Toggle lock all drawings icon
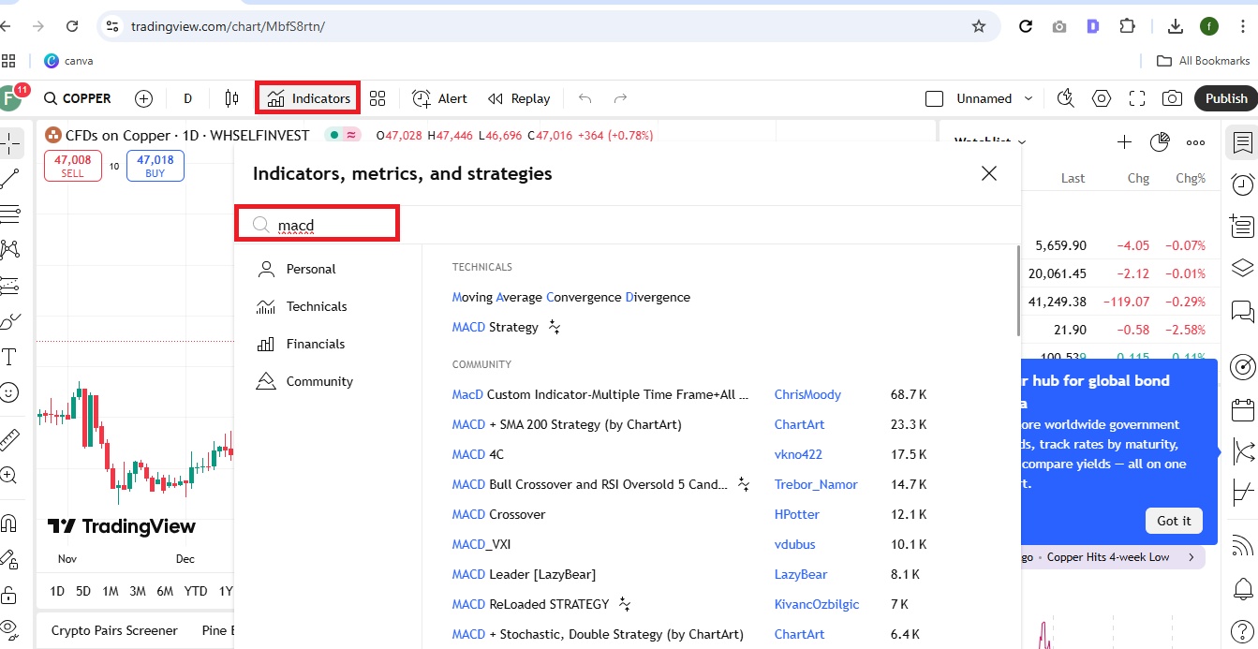 tap(9, 595)
